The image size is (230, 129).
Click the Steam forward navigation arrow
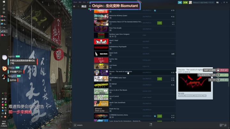[78, 6]
